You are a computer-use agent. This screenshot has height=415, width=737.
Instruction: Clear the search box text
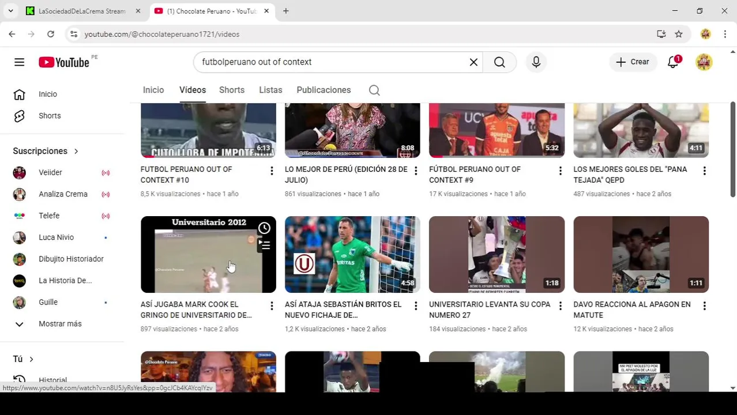(x=473, y=62)
